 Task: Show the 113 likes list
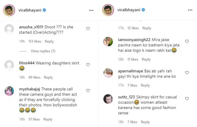pyautogui.click(x=34, y=41)
